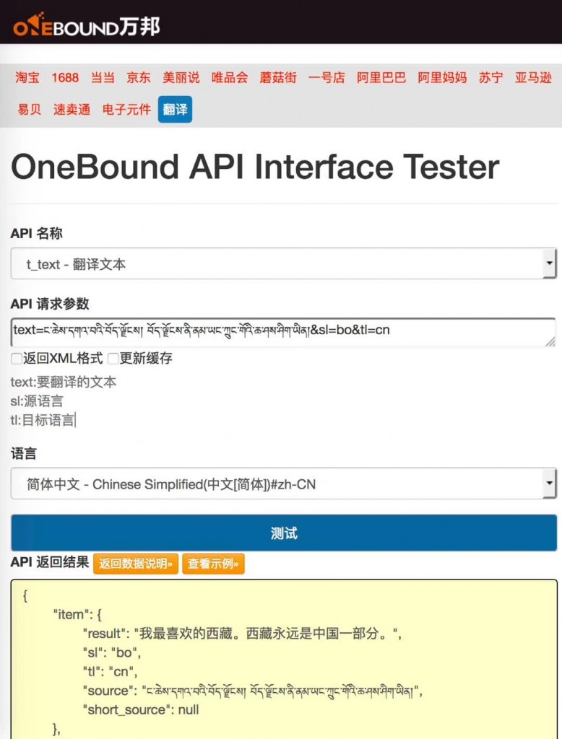Open the 唯品会 nav item
The height and width of the screenshot is (739, 562).
[x=230, y=78]
